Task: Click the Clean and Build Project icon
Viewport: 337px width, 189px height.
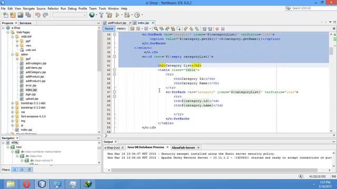Action: [x=109, y=15]
